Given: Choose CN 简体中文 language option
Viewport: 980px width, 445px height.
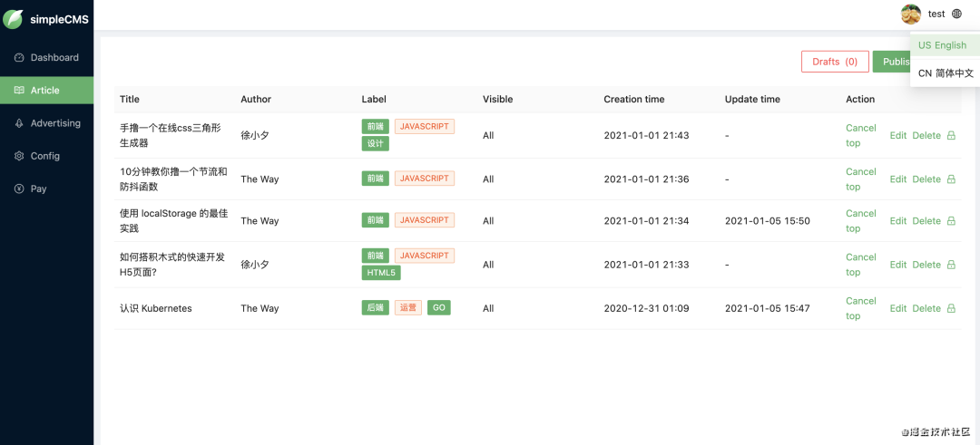Looking at the screenshot, I should point(945,73).
